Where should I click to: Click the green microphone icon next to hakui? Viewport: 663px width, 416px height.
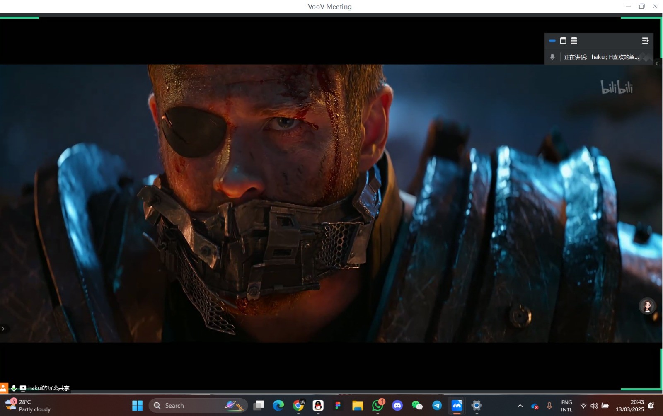click(14, 388)
